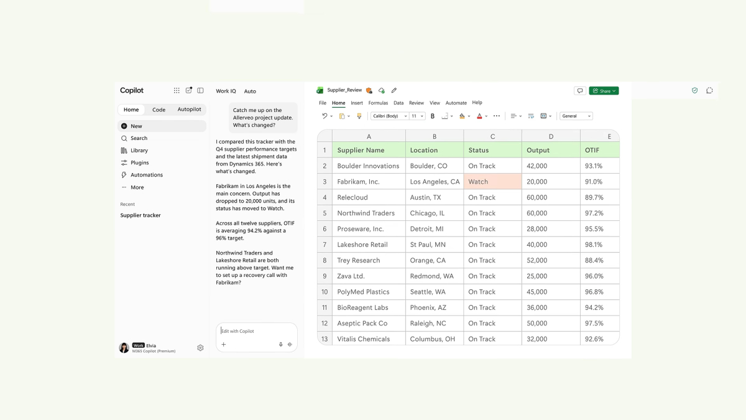Select the Format Painter brush icon
This screenshot has width=746, height=420.
[359, 116]
